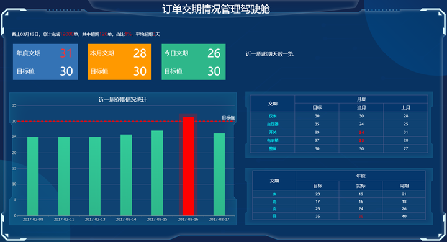Click the 2017-02-08 date axis label
Screen dimensions: 447x242
tap(33, 220)
